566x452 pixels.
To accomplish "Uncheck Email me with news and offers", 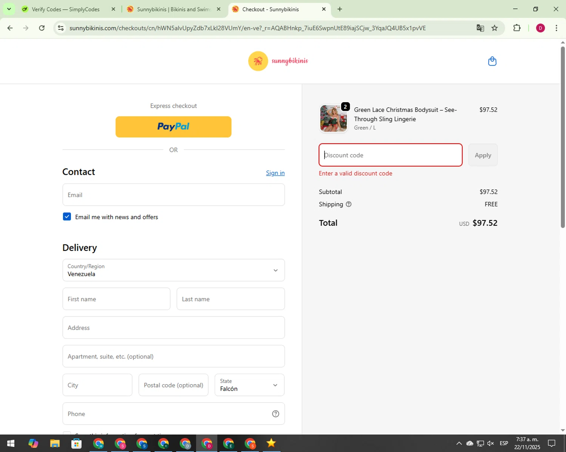I will pos(67,217).
